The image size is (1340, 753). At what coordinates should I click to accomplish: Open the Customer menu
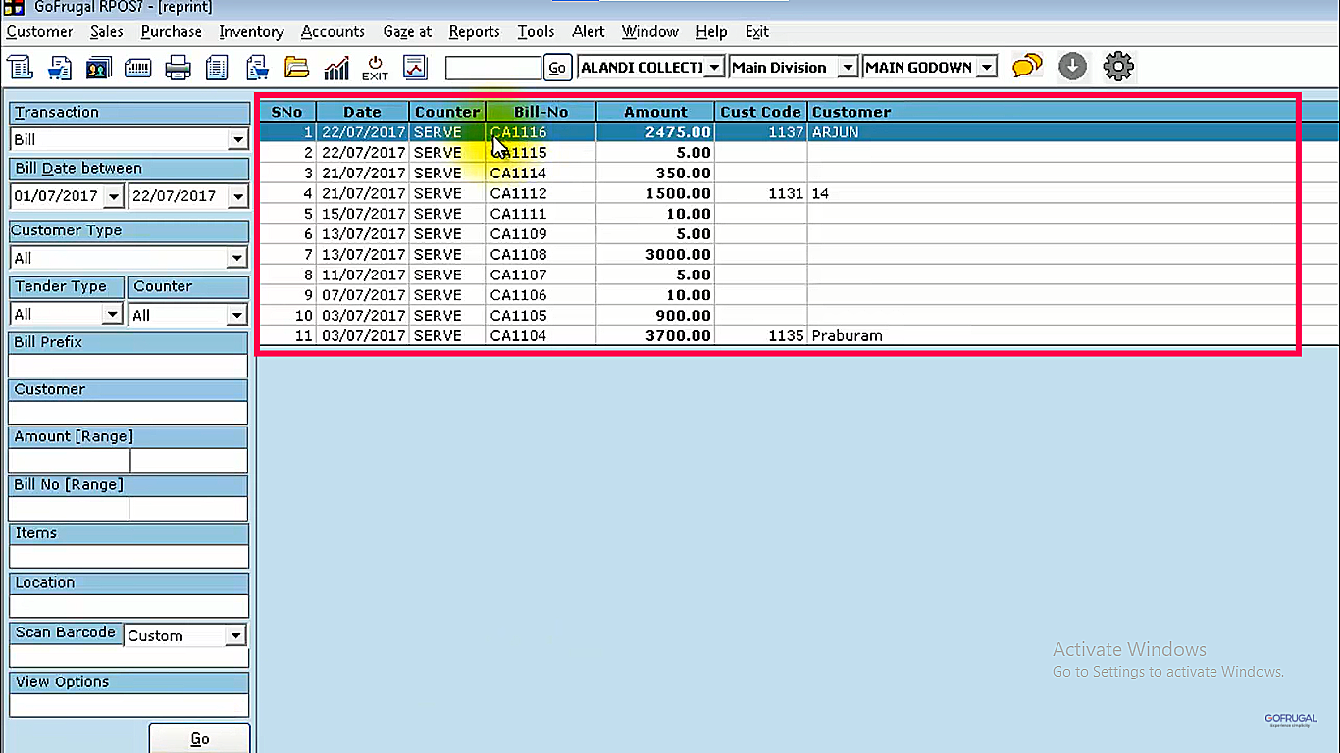(x=39, y=31)
